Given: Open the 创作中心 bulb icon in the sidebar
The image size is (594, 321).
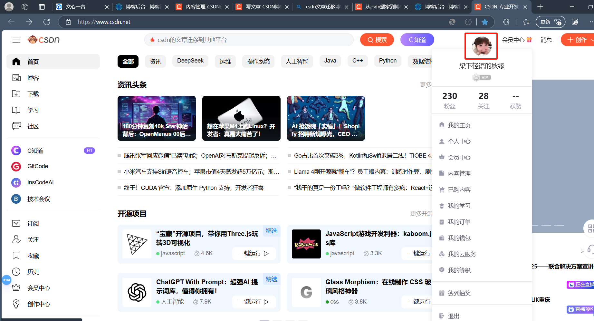Looking at the screenshot, I should click(x=16, y=304).
